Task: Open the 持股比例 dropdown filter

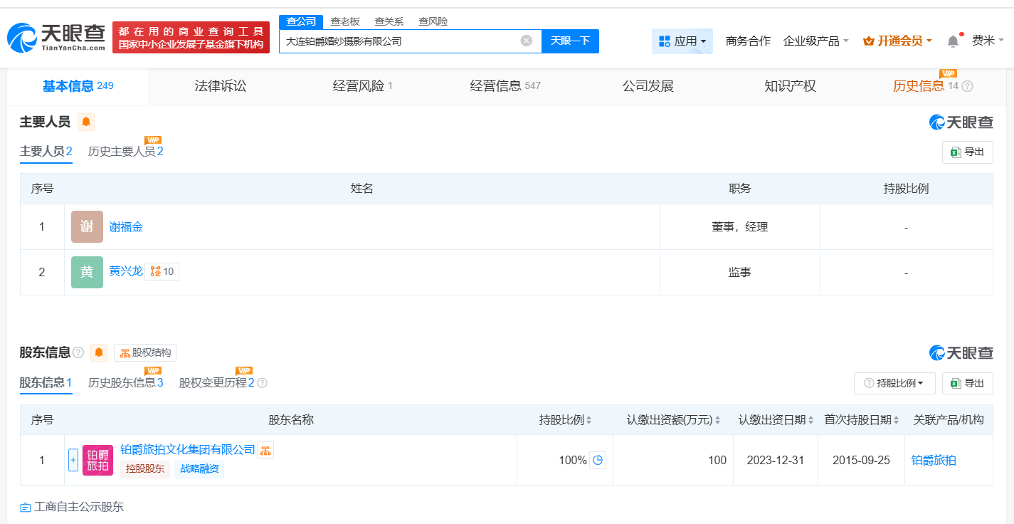Action: tap(894, 383)
